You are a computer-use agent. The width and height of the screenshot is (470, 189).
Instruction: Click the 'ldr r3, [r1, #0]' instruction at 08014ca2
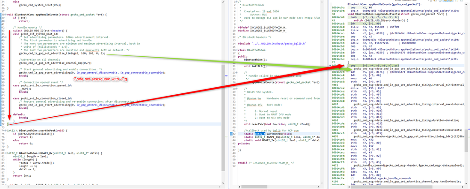(363, 23)
